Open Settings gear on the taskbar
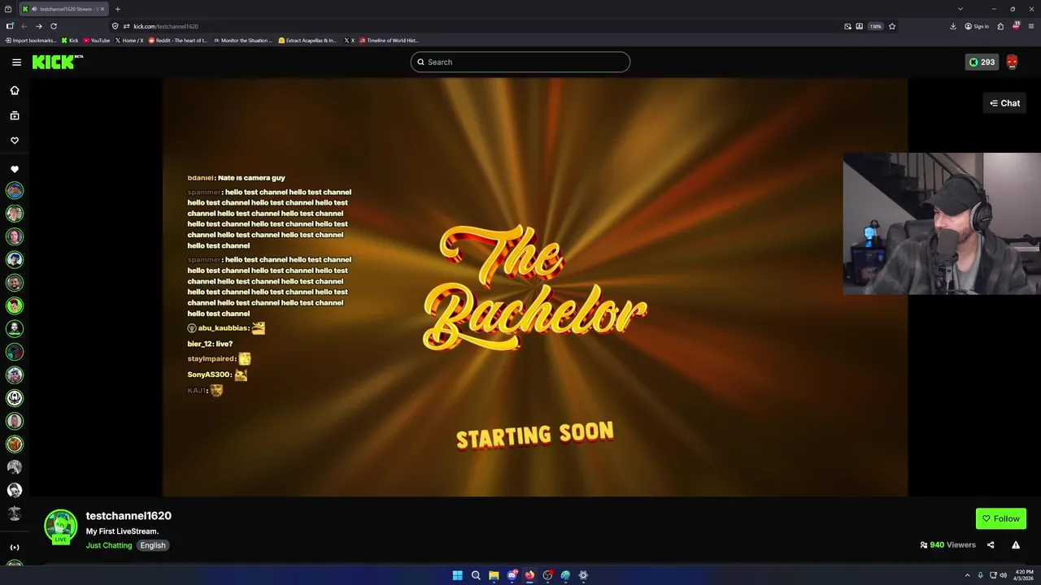The image size is (1041, 585). pos(583,575)
